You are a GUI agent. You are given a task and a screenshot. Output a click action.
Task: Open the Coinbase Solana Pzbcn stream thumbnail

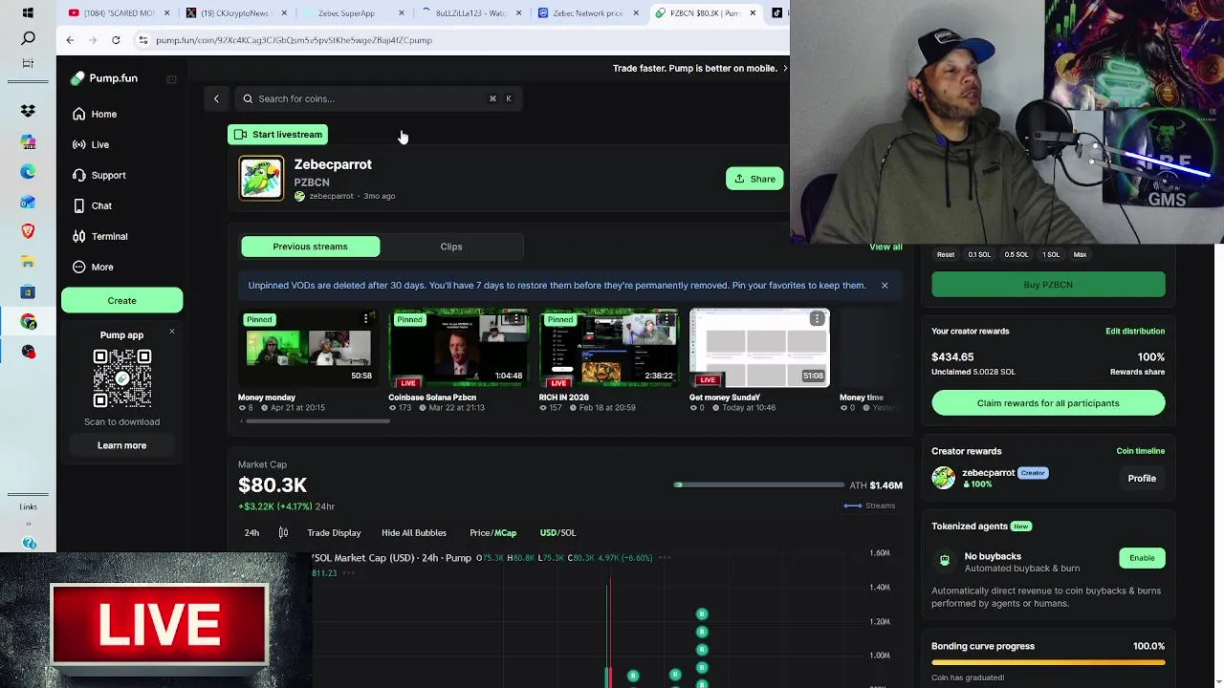click(458, 347)
